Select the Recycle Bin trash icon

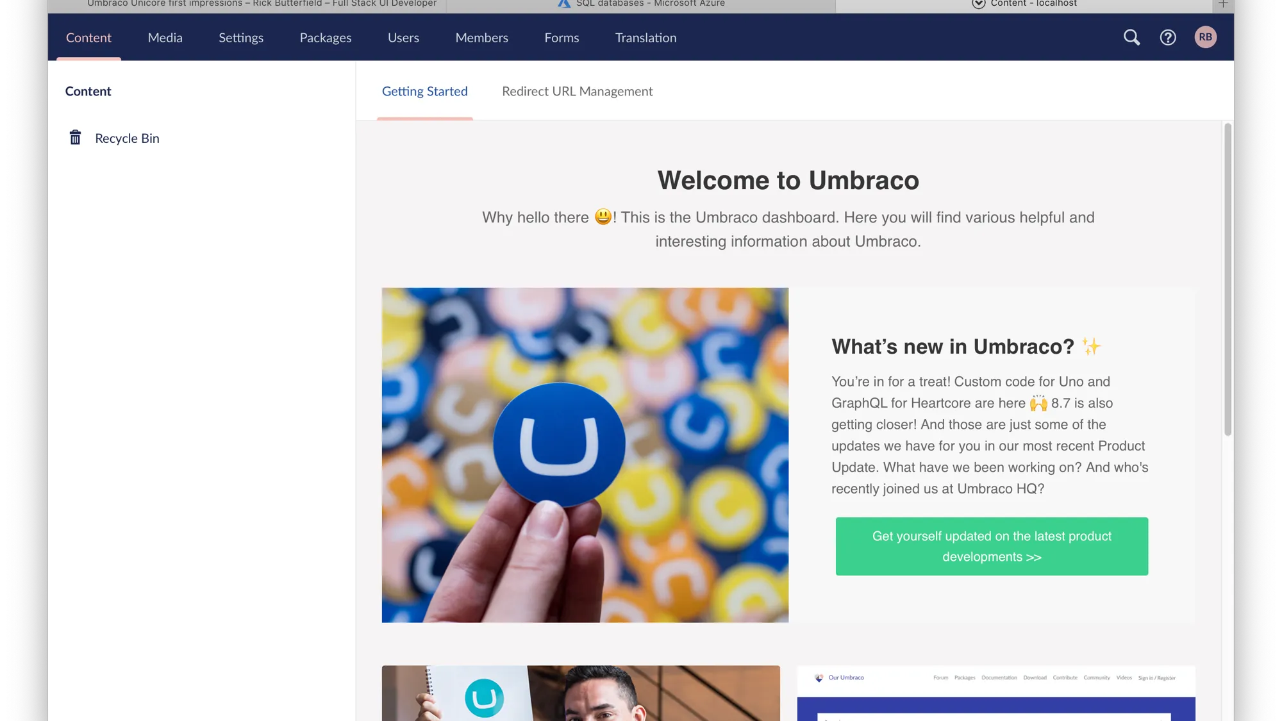tap(75, 137)
